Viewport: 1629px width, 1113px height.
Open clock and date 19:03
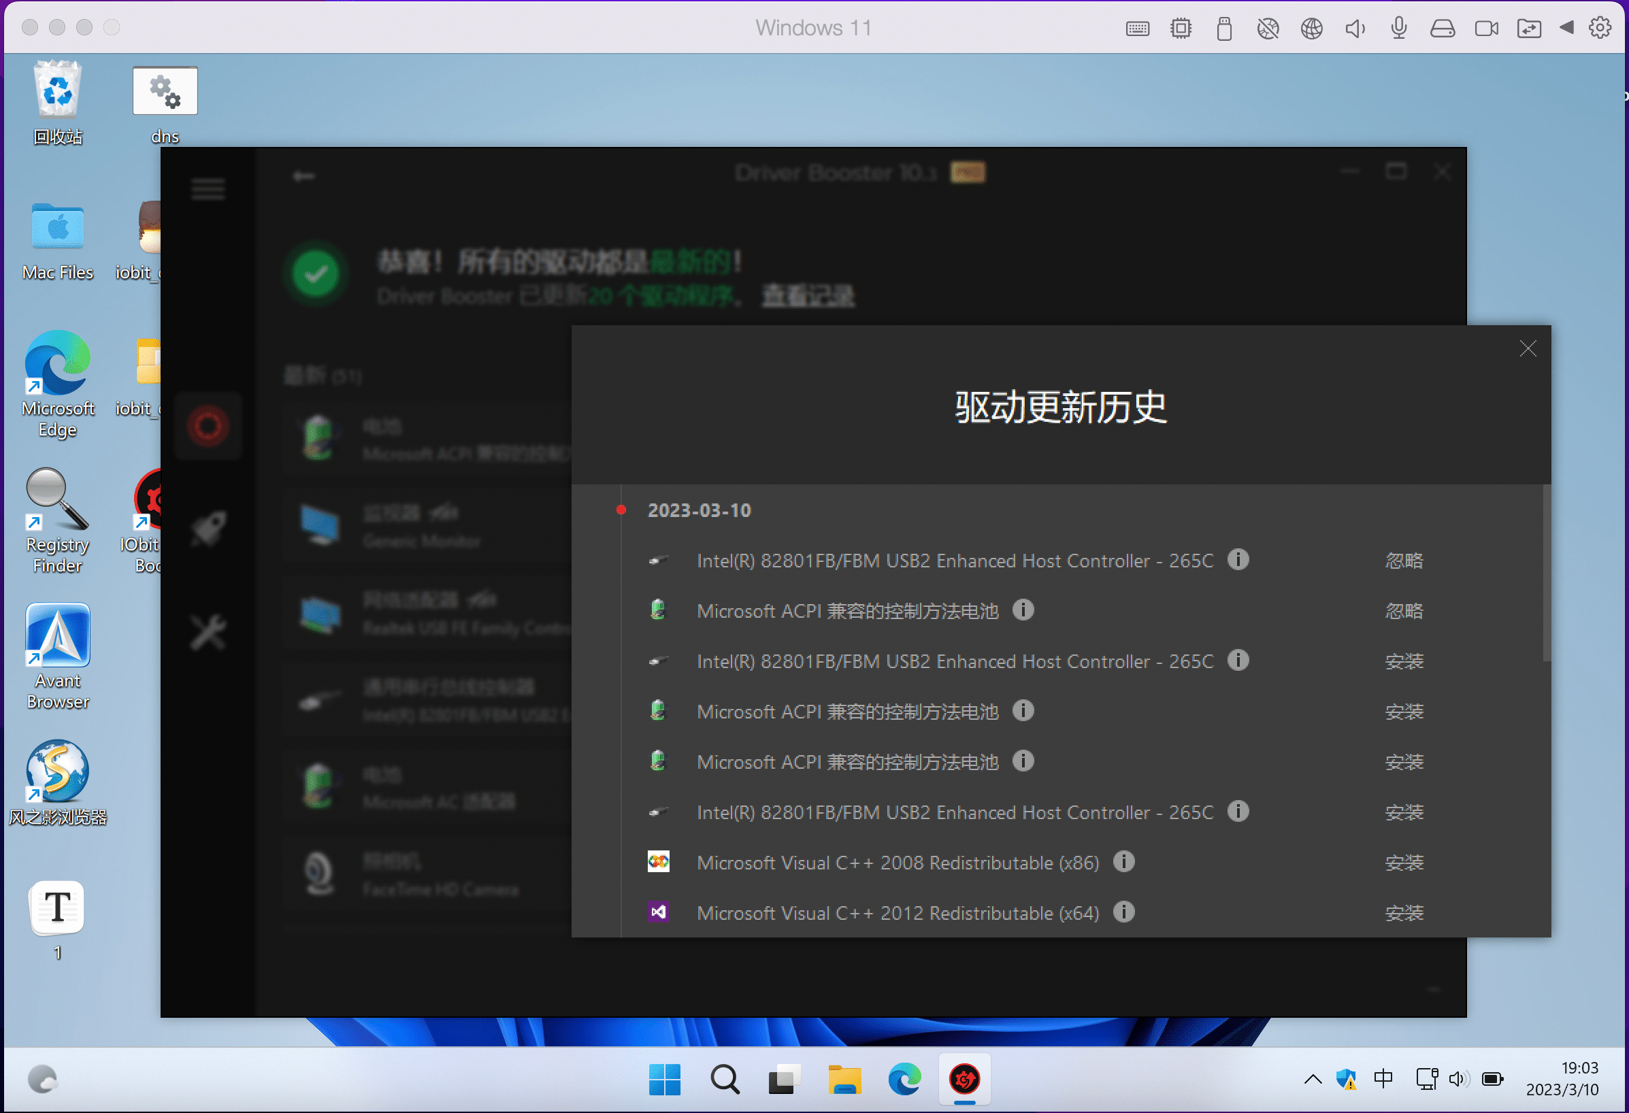1562,1080
